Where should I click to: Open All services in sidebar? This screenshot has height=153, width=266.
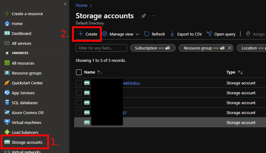(x=21, y=43)
